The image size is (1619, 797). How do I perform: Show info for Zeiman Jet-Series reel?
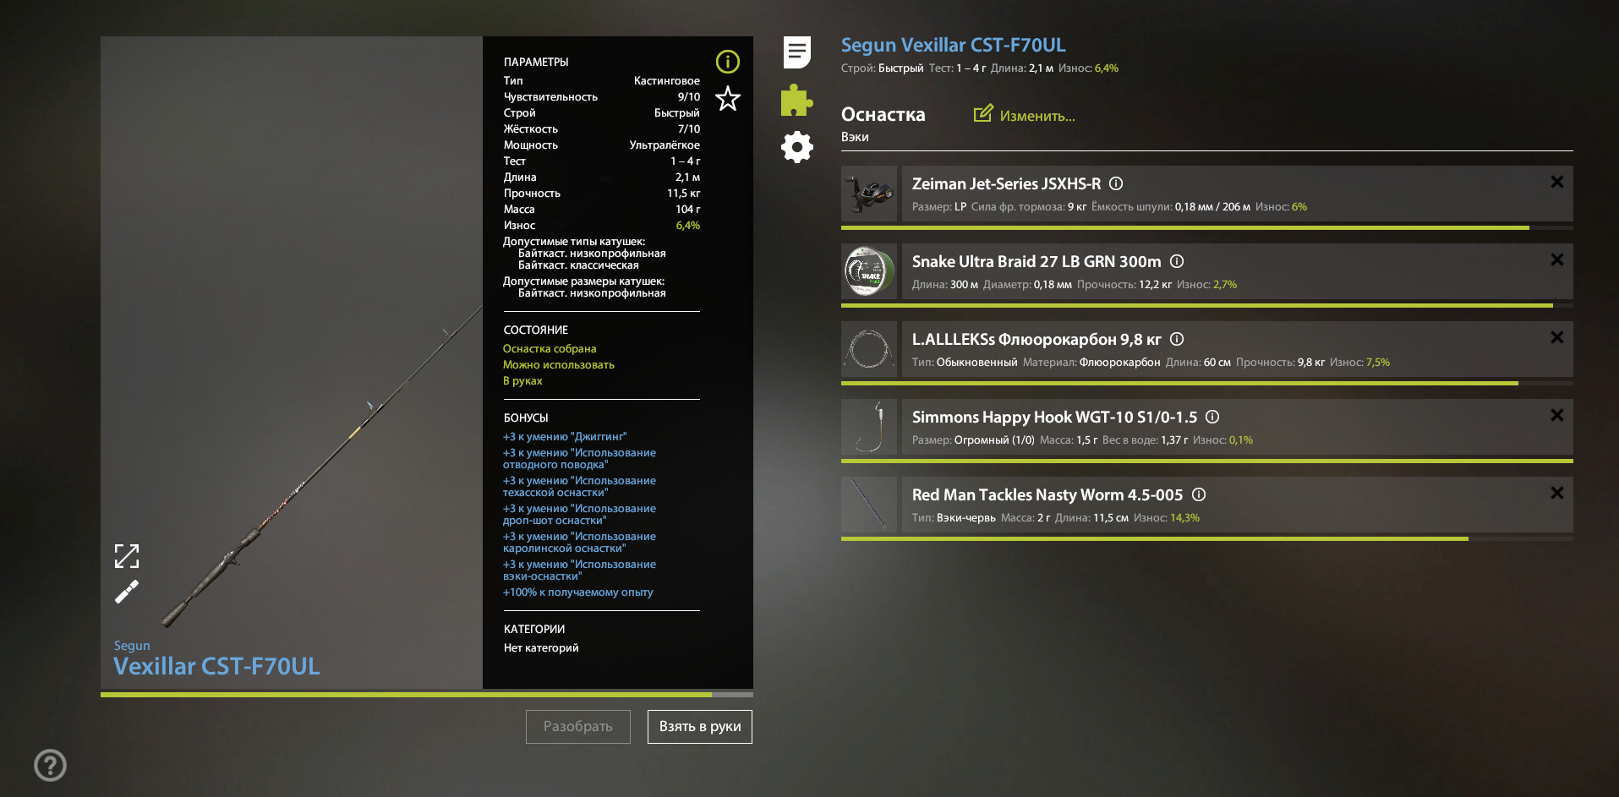coord(1116,183)
